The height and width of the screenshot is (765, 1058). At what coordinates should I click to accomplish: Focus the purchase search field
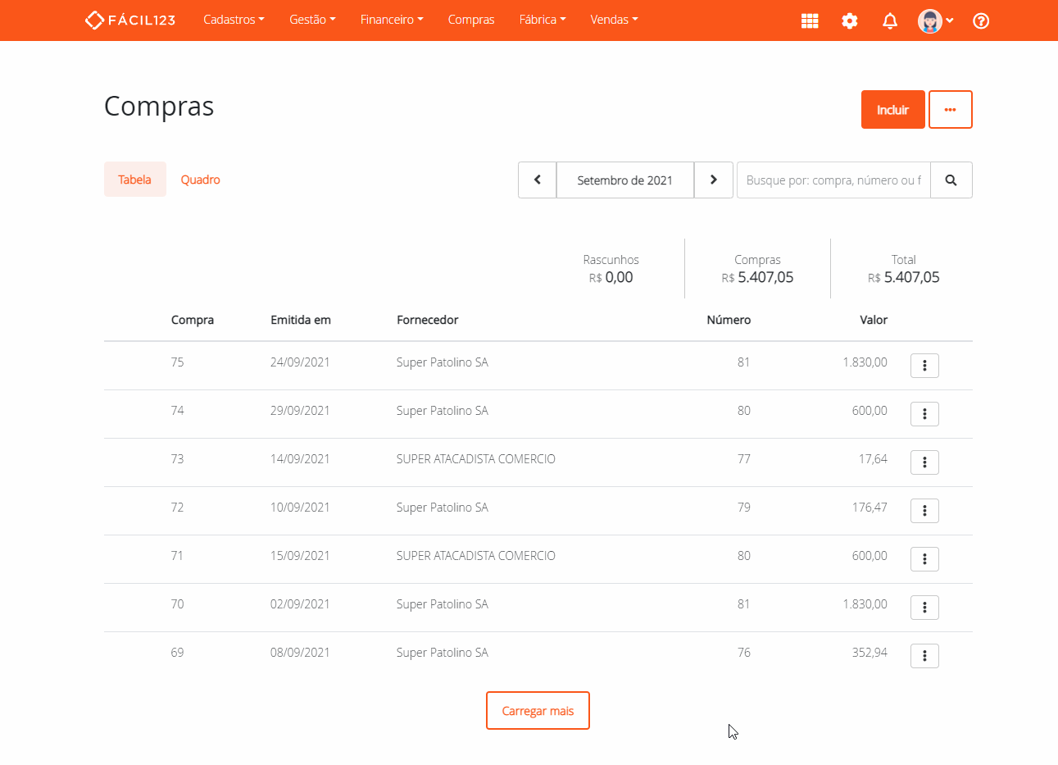pyautogui.click(x=833, y=180)
